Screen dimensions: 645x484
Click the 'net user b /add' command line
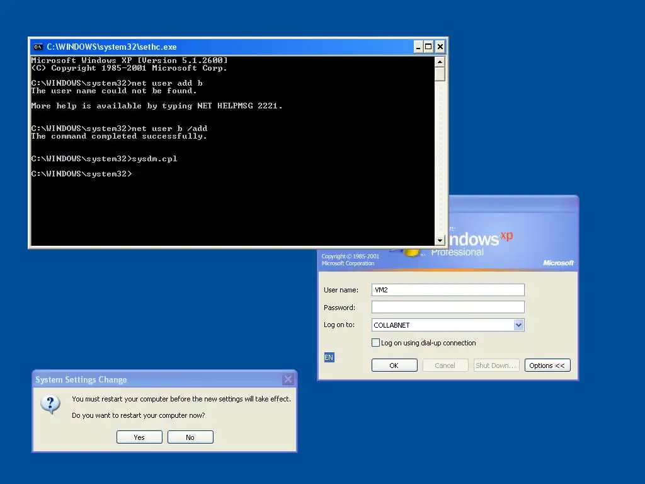tap(119, 129)
